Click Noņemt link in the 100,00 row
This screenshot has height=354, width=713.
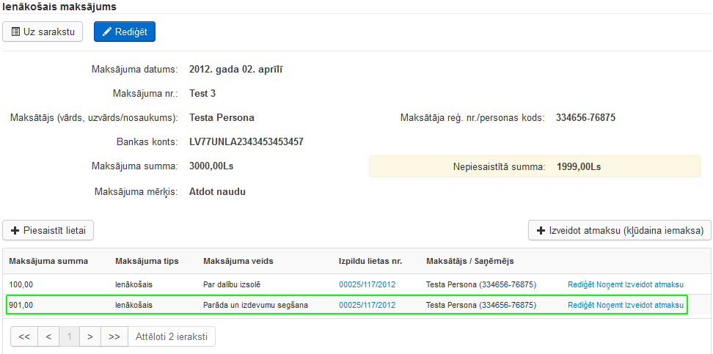tap(611, 284)
